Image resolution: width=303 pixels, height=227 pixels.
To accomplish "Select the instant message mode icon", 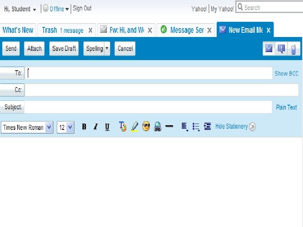I will click(281, 49).
